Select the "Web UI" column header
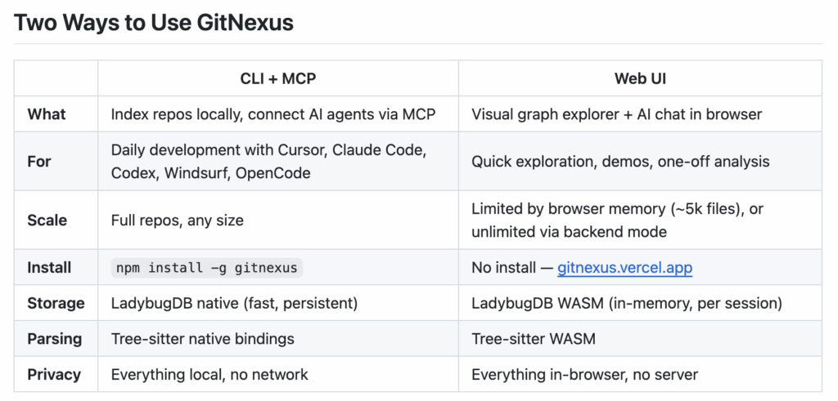Image resolution: width=838 pixels, height=401 pixels. pyautogui.click(x=640, y=78)
